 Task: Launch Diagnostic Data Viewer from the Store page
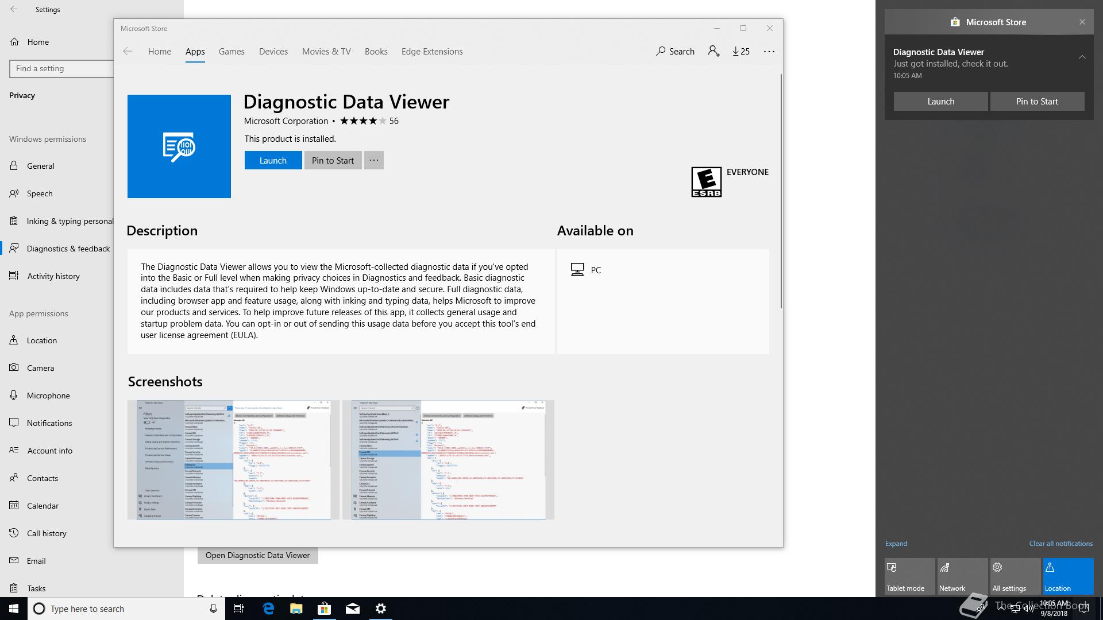pos(273,160)
